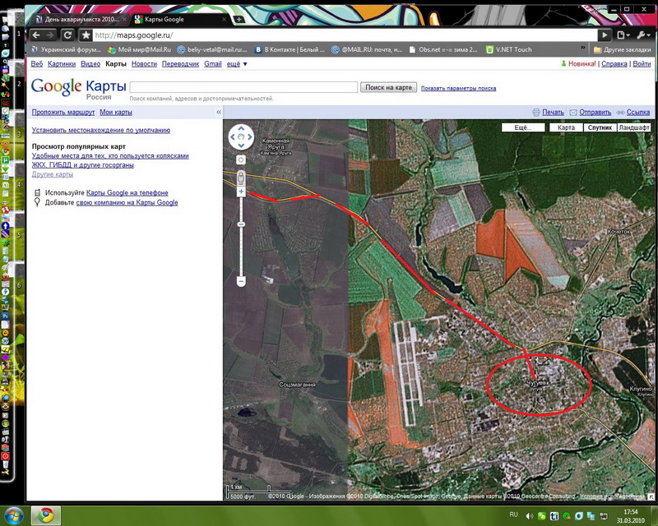Collapse the left side panel
This screenshot has width=658, height=526.
[218, 112]
